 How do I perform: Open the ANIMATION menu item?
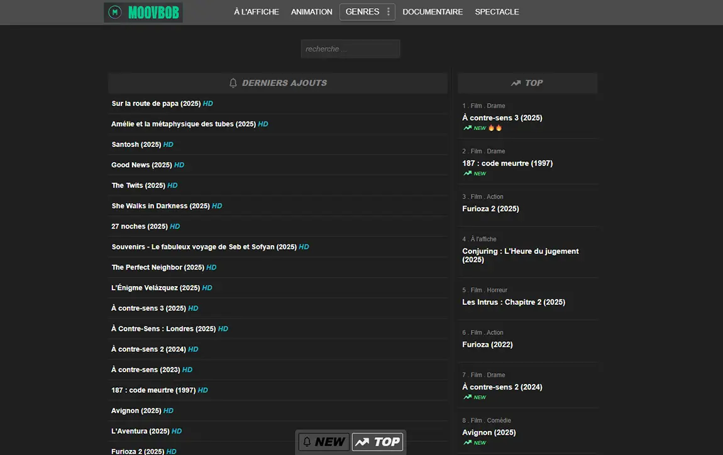tap(311, 11)
